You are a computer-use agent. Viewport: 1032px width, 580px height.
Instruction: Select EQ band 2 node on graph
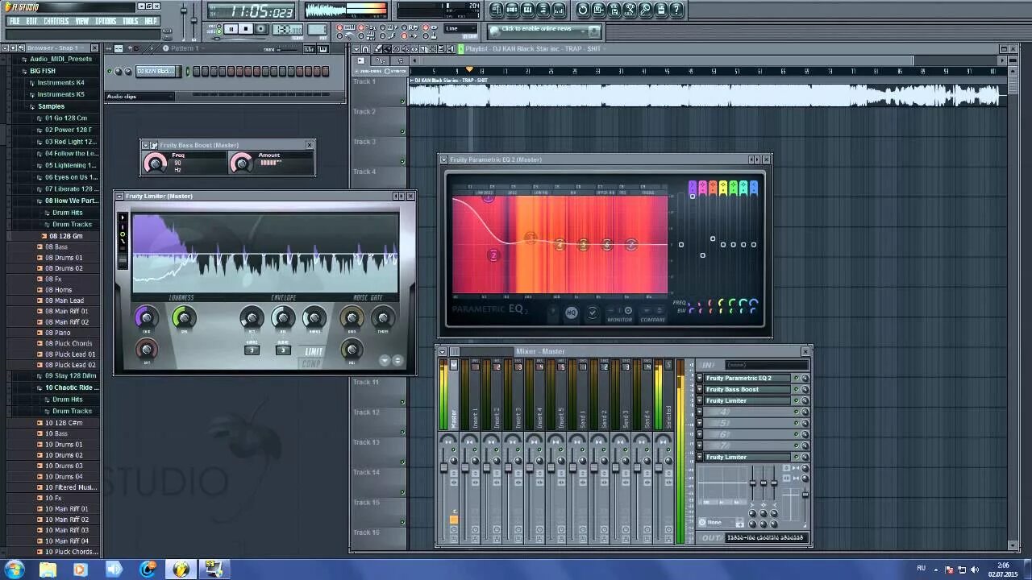(x=493, y=255)
